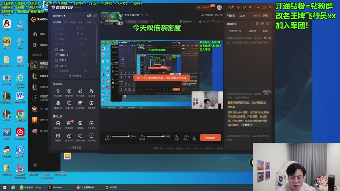Viewport: 340px width, 191px height.
Task: Open the 正版音乐 licensed music icon
Action: (91, 123)
